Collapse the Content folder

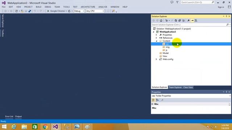[157, 41]
